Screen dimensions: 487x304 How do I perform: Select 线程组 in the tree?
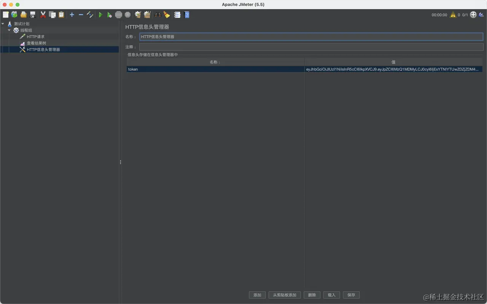coord(26,30)
